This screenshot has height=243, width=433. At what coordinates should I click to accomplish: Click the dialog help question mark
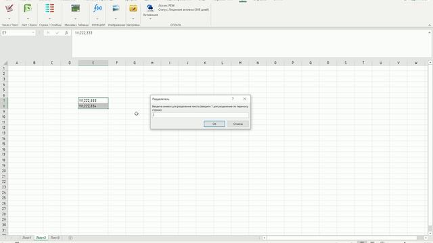pos(233,99)
